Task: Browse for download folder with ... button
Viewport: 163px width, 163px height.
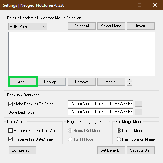Action: [x=138, y=112]
